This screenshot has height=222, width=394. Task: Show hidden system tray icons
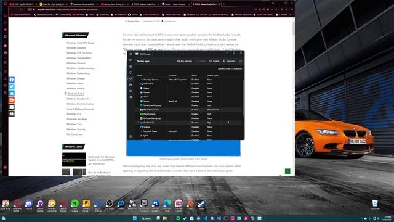coord(361,218)
